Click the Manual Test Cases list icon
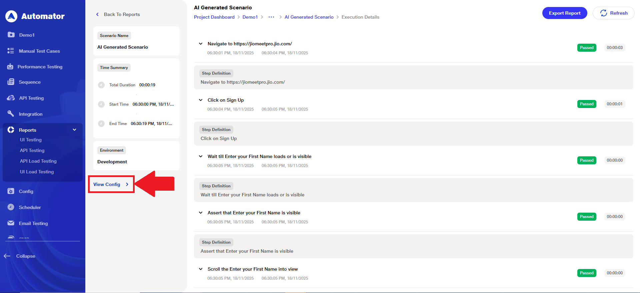 [x=11, y=51]
